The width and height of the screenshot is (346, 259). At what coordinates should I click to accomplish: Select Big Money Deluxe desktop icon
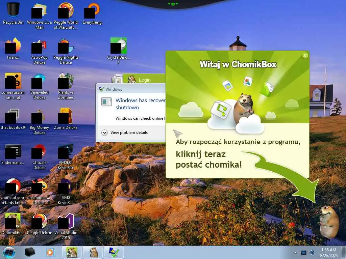point(39,121)
